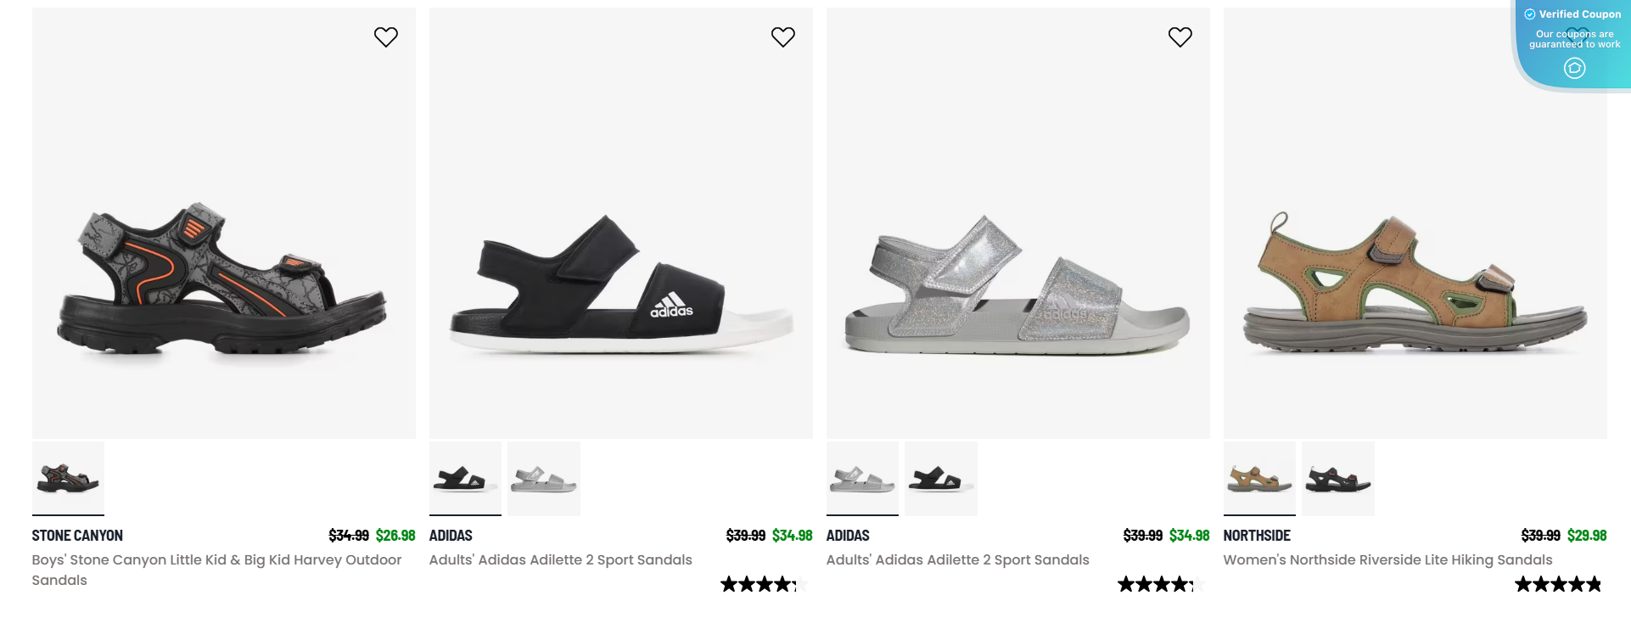Choose black variant of Northside Riverside sandal

[x=1338, y=479]
